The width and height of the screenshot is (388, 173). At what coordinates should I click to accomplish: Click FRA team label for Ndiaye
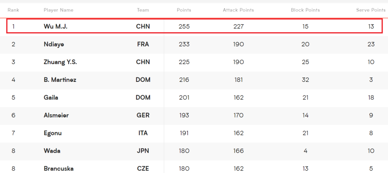143,44
